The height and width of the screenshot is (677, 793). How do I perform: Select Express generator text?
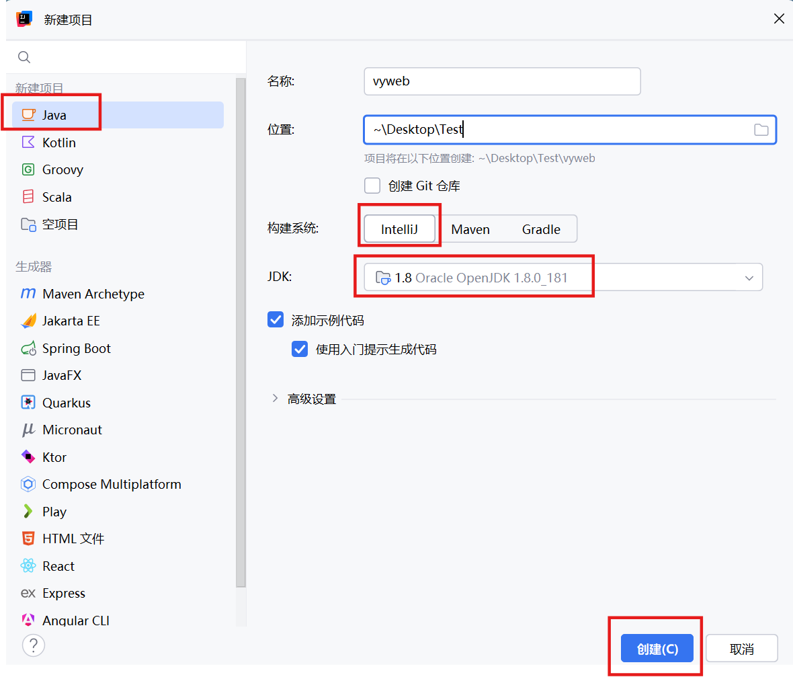65,594
